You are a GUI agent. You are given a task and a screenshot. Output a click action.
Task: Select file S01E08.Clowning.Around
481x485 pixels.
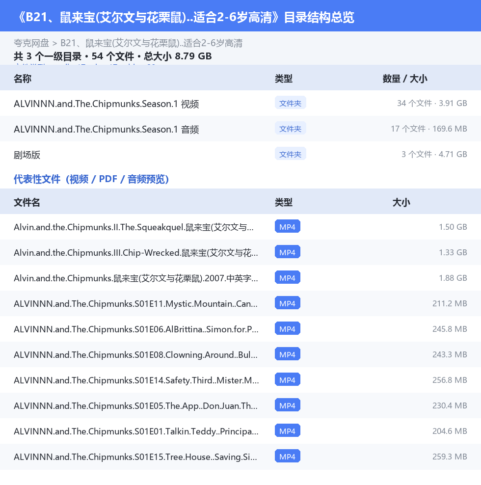point(135,355)
